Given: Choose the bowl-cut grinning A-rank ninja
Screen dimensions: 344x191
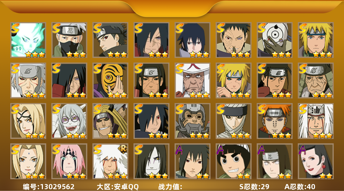Looking at the screenshot, I should tap(234, 161).
